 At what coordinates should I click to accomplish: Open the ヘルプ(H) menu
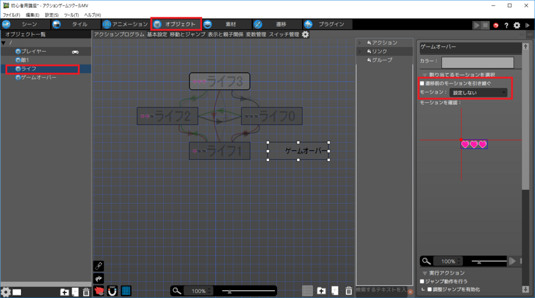pyautogui.click(x=92, y=15)
